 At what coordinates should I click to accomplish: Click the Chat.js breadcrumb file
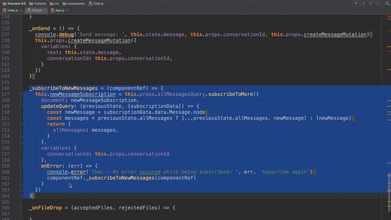96,4
